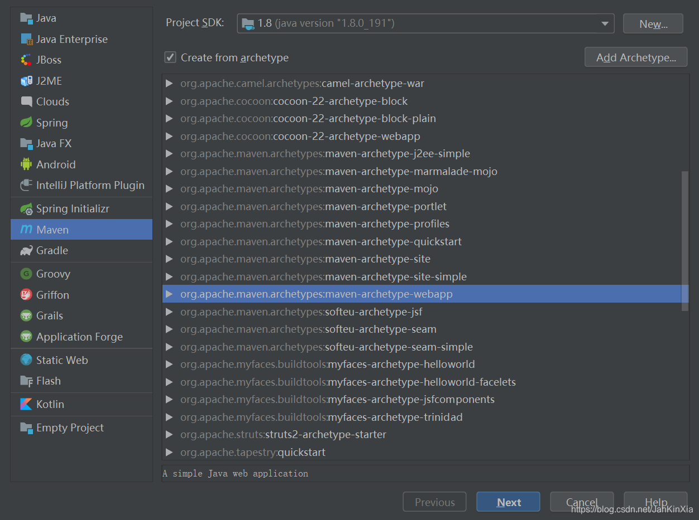This screenshot has width=699, height=520.
Task: Expand the cocoon-22-archetype-block node
Action: click(169, 101)
